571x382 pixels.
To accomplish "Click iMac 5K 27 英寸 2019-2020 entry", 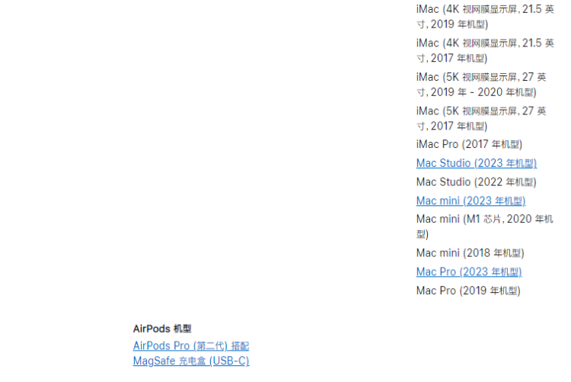I will click(x=481, y=85).
